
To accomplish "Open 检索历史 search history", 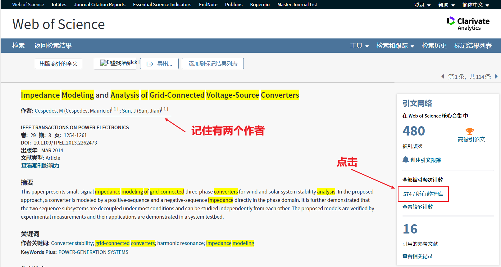I will click(434, 46).
